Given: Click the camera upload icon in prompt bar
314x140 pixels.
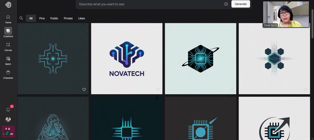Looking at the screenshot, I should [226, 4].
